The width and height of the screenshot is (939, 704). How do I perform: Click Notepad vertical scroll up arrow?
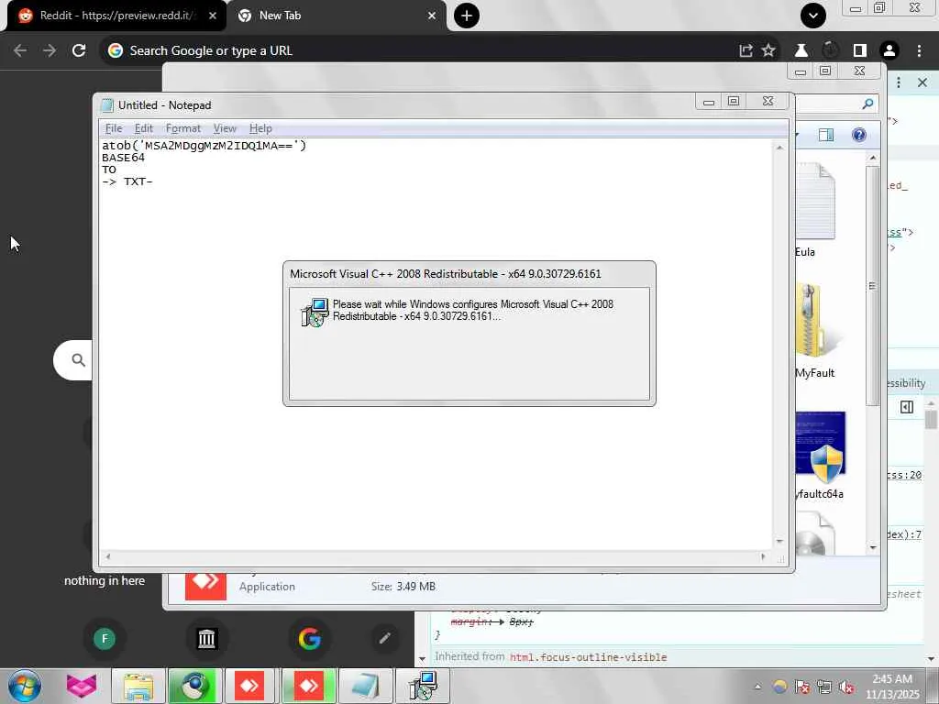779,148
